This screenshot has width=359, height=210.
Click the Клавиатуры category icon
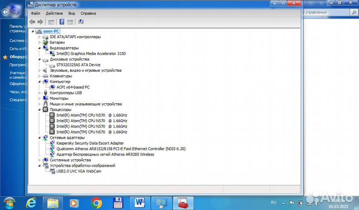click(45, 76)
